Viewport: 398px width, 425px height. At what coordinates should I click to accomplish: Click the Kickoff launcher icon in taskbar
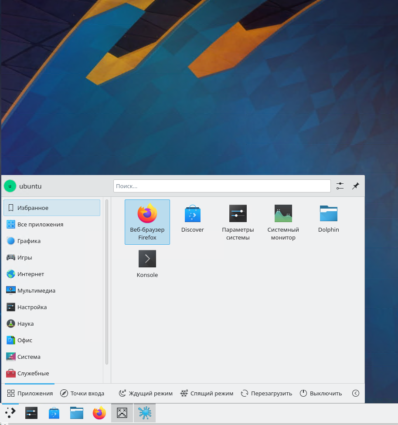(x=10, y=412)
